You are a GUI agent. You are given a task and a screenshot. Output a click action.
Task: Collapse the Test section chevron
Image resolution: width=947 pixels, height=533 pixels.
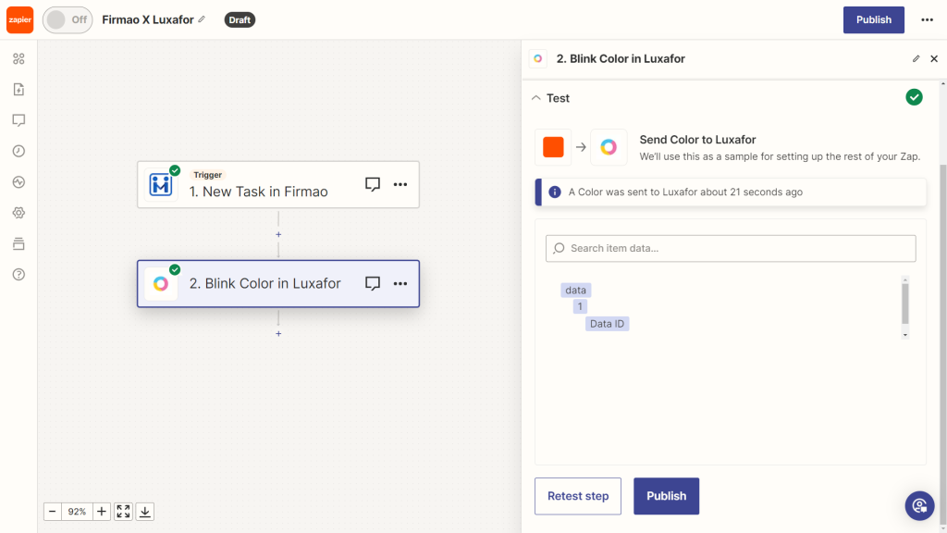536,97
